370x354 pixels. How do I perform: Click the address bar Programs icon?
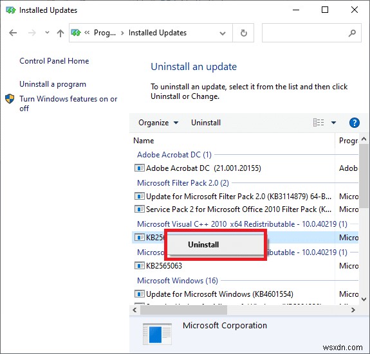pos(76,33)
